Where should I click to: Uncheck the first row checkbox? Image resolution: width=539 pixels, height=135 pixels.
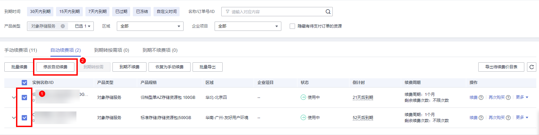24,98
